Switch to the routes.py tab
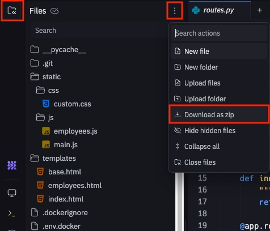Screen dimensions: 270x231 point(218,10)
